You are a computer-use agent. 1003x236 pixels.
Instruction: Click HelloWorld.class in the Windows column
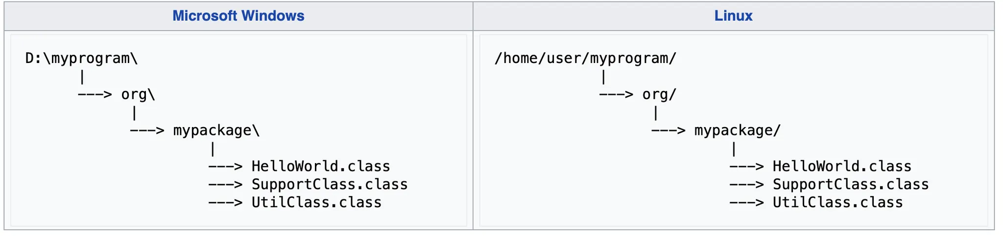[321, 167]
